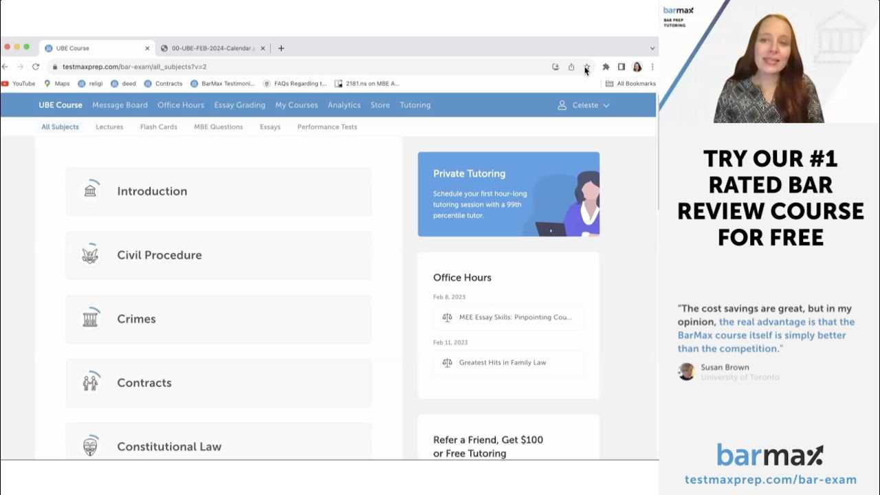
Task: Click the Contracts handshake people icon
Action: 90,383
